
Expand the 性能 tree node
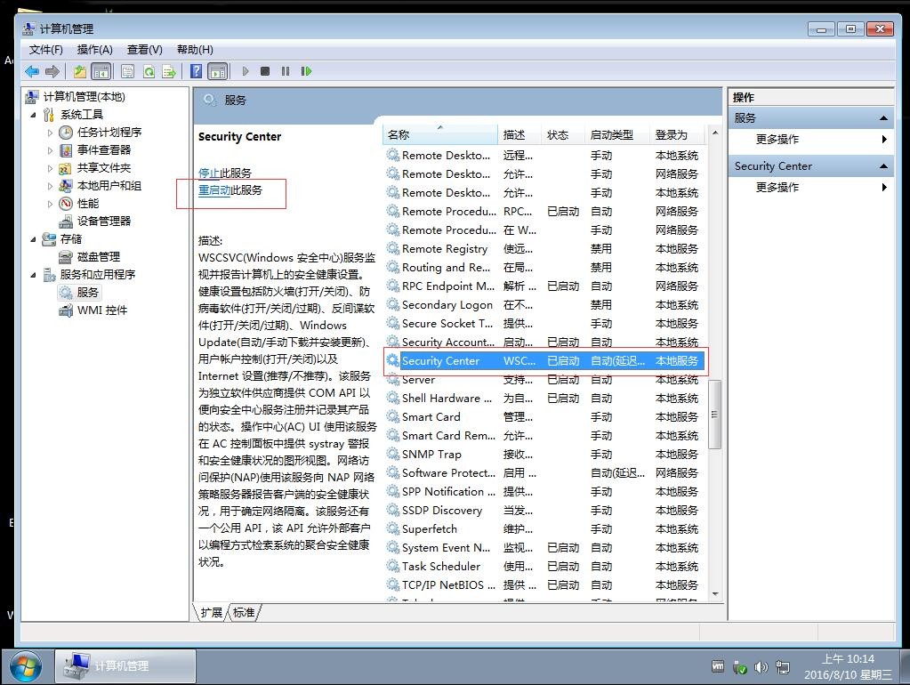tap(50, 204)
